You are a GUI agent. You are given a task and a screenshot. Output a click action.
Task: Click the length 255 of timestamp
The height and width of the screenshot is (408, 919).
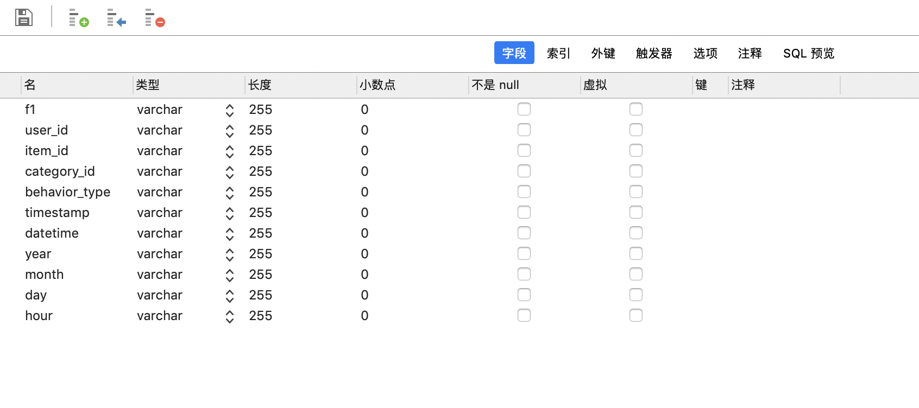point(261,213)
